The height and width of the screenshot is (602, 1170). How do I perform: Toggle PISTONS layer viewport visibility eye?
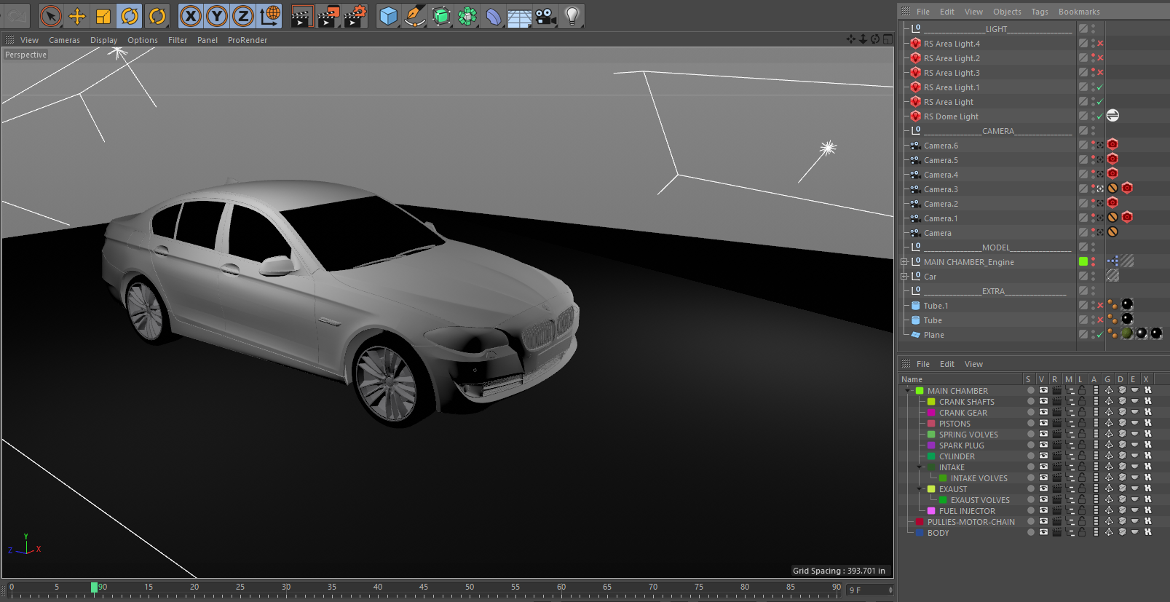(1043, 423)
